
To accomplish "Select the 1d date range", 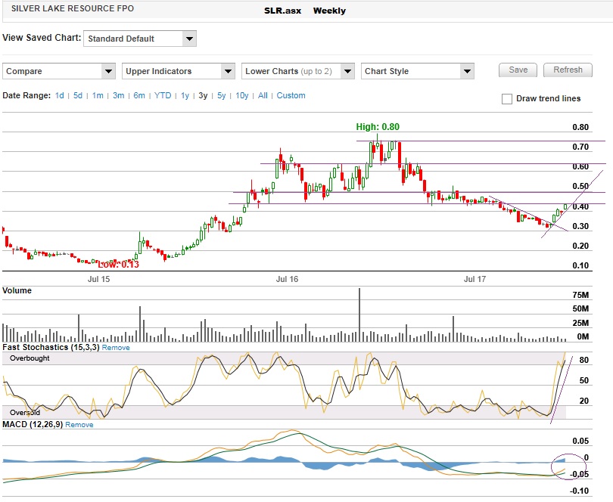I will pos(60,96).
